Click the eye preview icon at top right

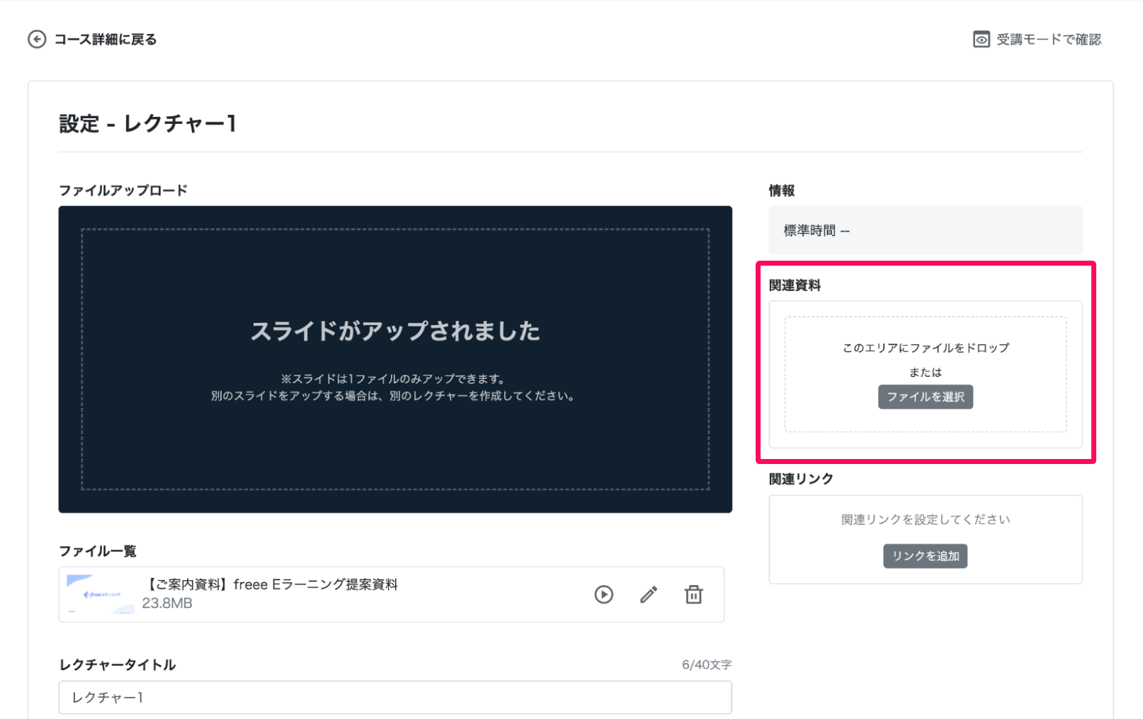click(x=981, y=40)
